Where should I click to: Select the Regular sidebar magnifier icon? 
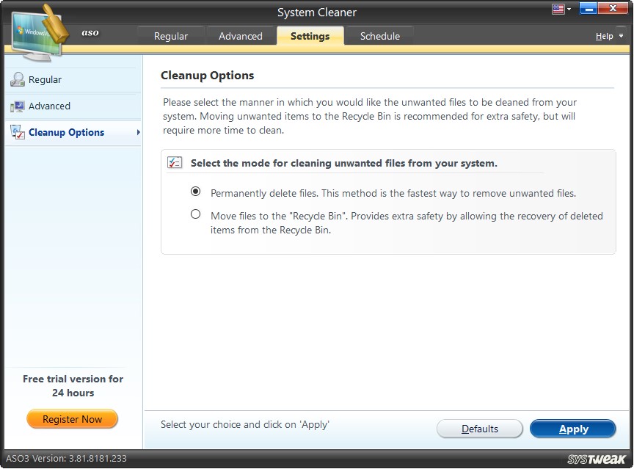[16, 79]
